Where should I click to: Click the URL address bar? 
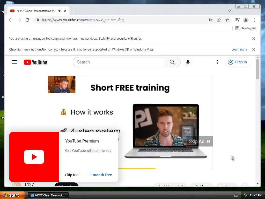pos(122,20)
